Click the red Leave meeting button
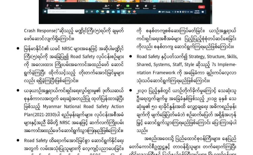Screen dimensions: 253x155 click(x=201, y=7)
